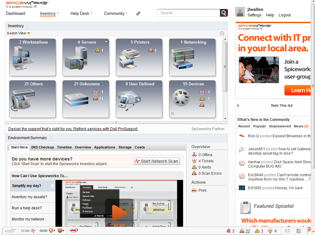Open the 4 Servers group
The image size is (315, 235).
click(x=86, y=57)
